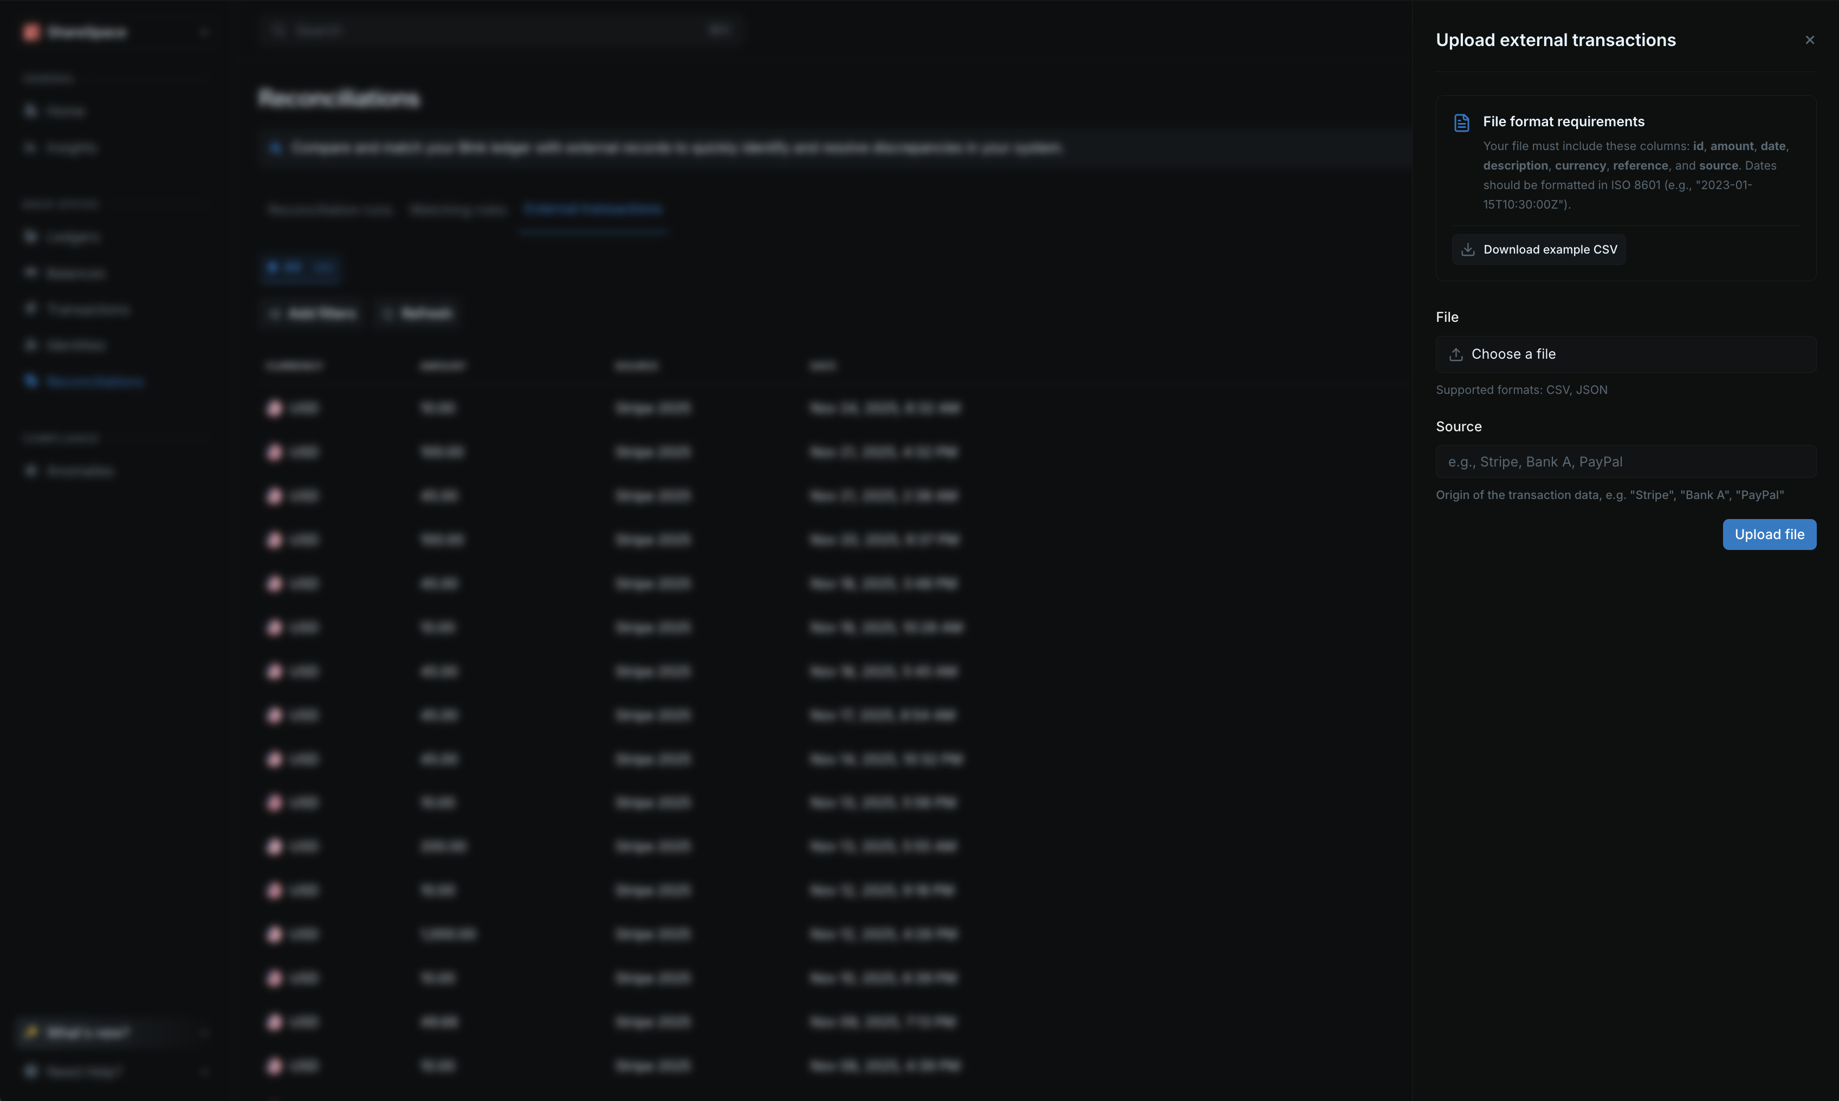
Task: Click the Upload external transactions title
Action: [1556, 40]
